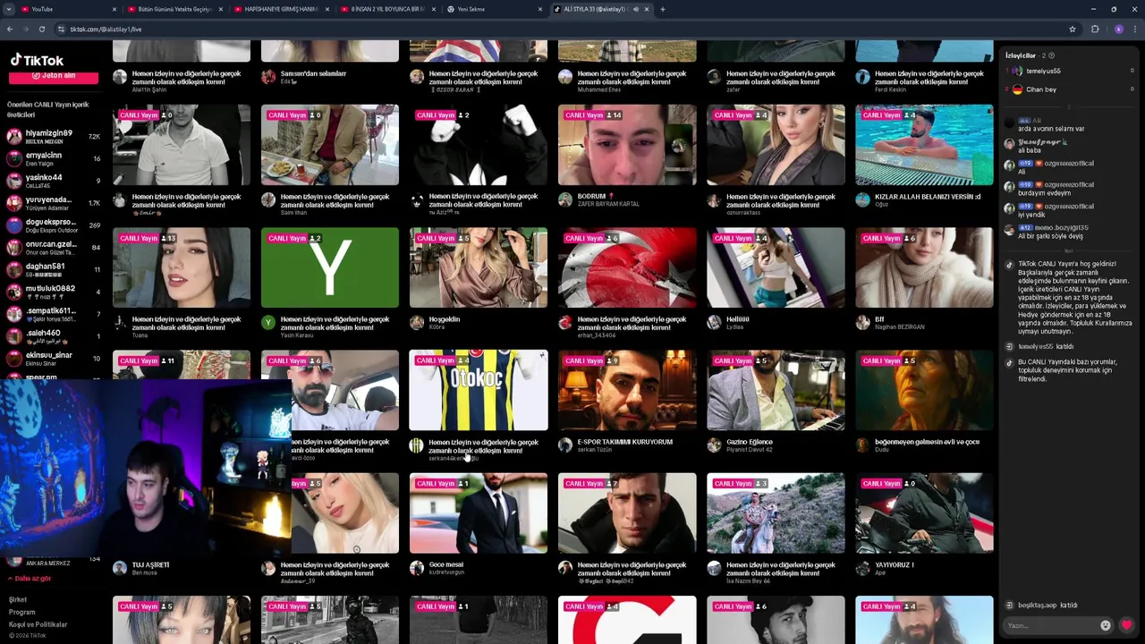1145x644 pixels.
Task: Open daghan581 avatar in sidebar
Action: point(14,270)
